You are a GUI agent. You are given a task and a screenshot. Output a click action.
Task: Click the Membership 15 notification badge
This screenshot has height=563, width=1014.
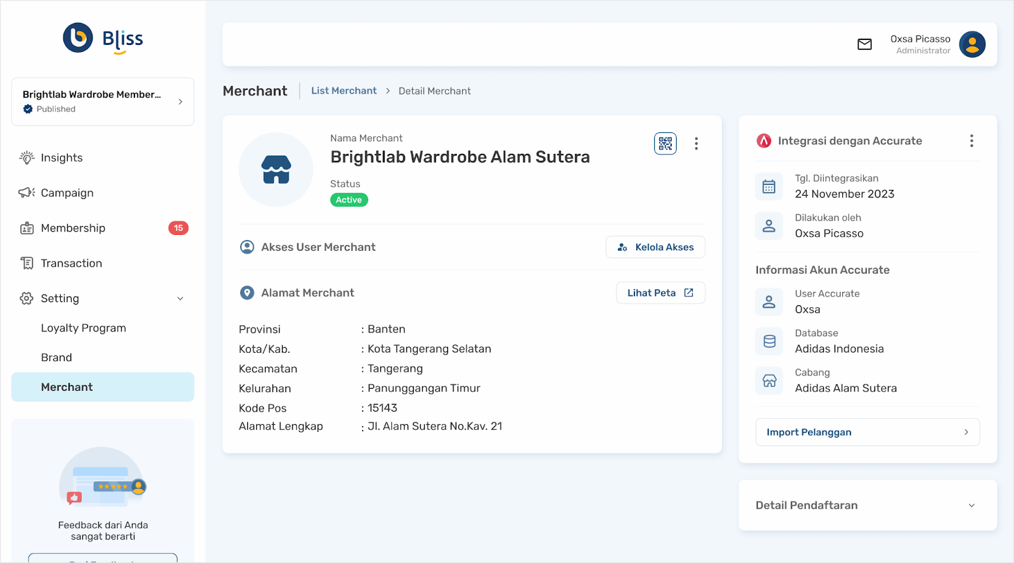coord(179,228)
